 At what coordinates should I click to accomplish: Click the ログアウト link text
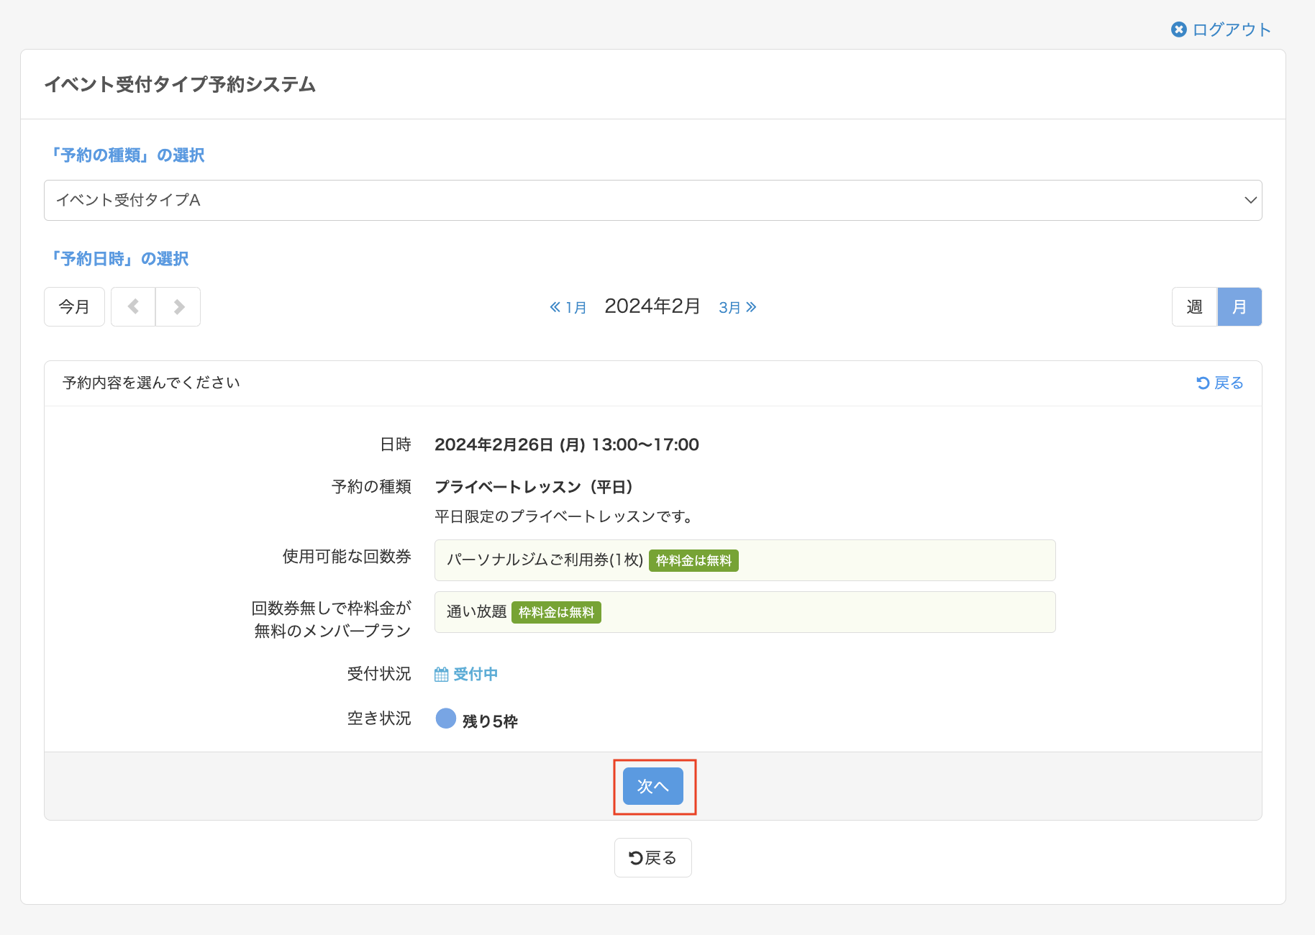click(1232, 29)
